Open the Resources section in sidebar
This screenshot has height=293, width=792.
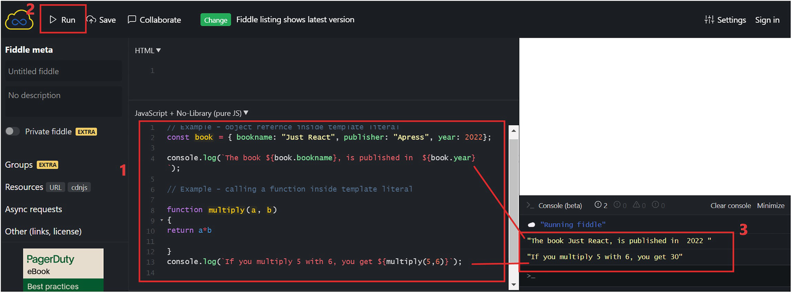click(x=24, y=187)
